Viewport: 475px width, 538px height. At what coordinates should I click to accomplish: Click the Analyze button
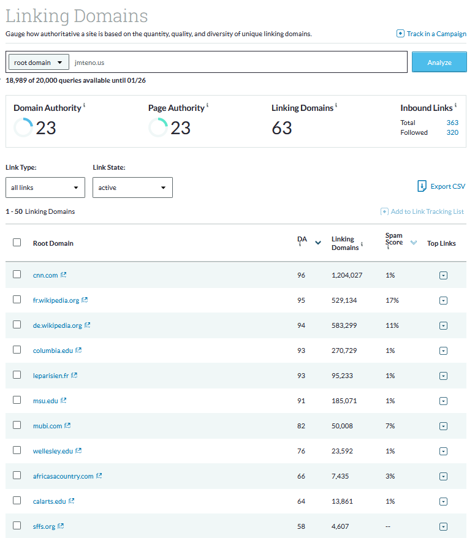(x=439, y=63)
